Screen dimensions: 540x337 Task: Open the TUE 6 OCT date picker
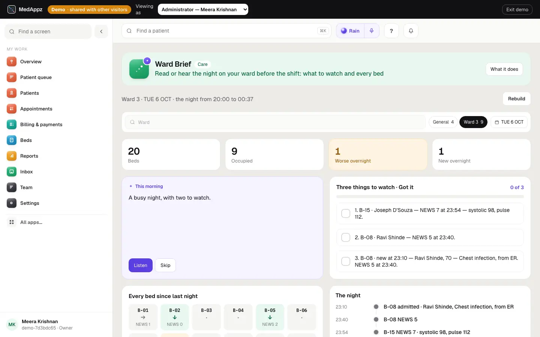pyautogui.click(x=509, y=122)
